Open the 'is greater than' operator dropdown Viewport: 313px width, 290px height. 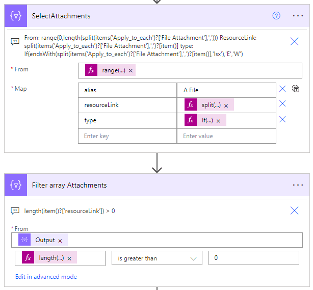tap(156, 258)
